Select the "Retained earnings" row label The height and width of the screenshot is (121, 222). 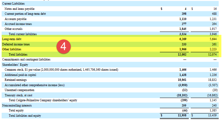point(16,80)
